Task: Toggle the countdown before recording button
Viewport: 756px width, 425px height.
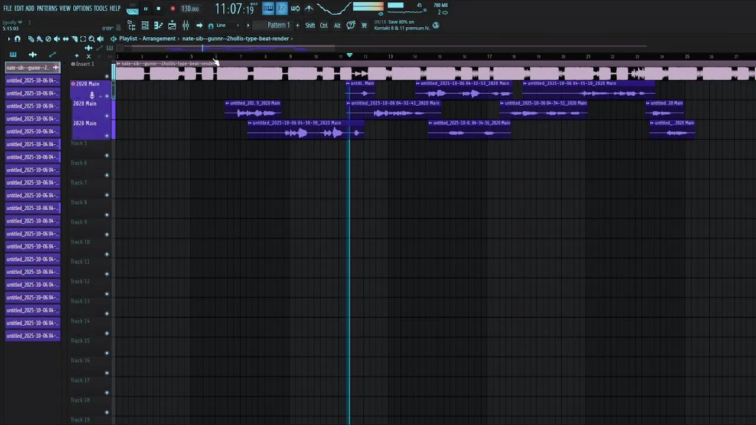Action: [282, 8]
